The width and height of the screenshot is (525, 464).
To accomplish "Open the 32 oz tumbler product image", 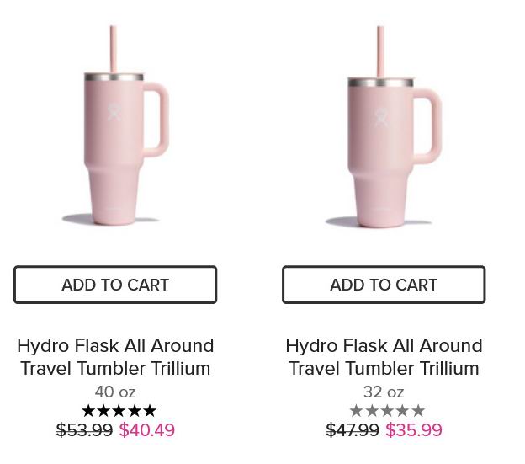I will [384, 127].
